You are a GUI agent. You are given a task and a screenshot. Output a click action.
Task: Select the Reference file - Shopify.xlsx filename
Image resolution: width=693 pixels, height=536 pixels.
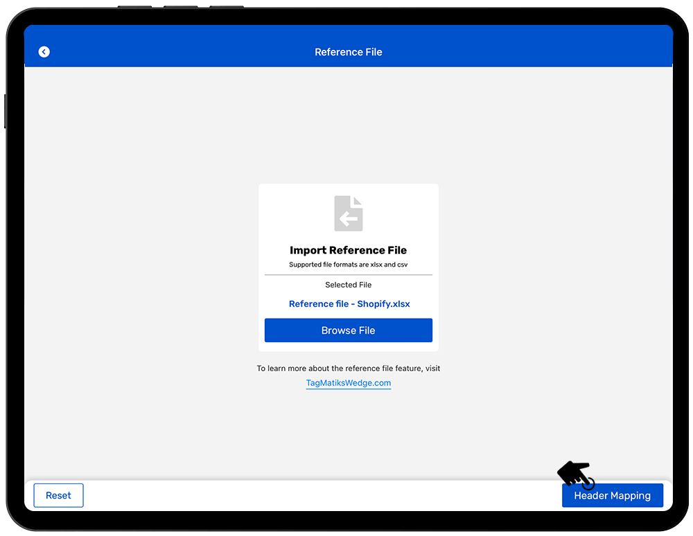(349, 304)
